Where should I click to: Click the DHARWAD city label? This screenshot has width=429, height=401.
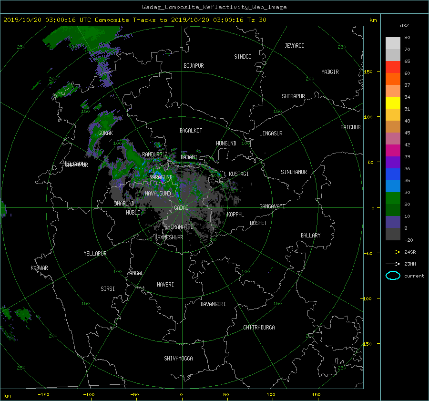click(124, 204)
